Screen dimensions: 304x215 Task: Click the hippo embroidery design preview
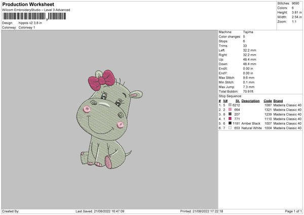click(109, 119)
